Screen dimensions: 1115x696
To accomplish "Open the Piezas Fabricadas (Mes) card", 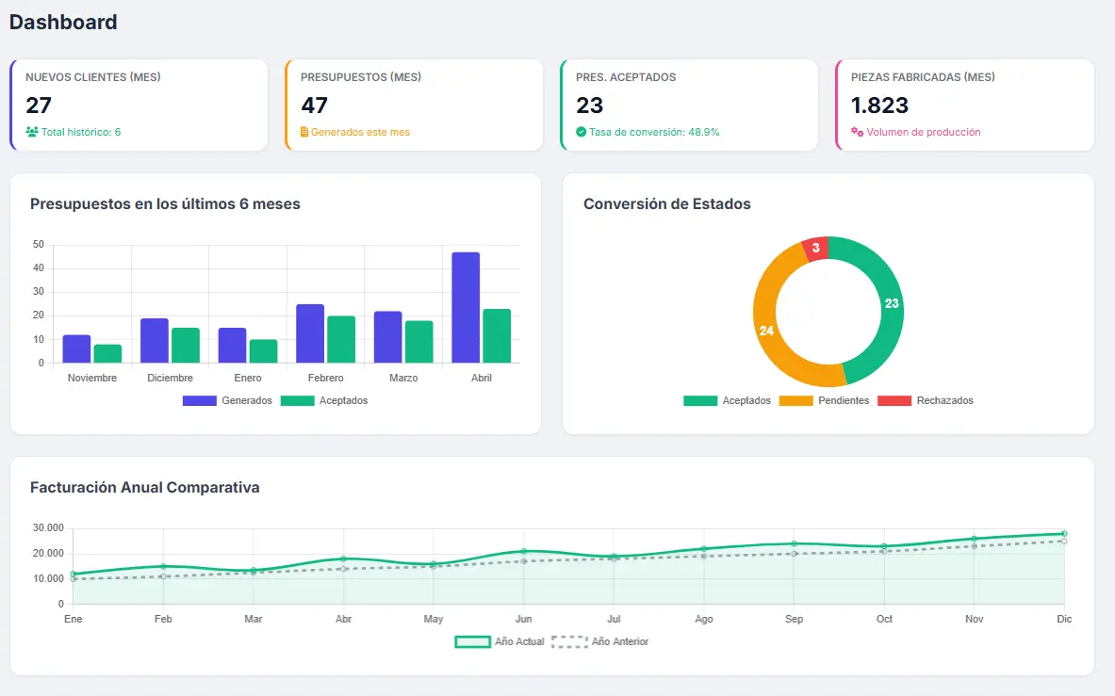I will coord(964,105).
